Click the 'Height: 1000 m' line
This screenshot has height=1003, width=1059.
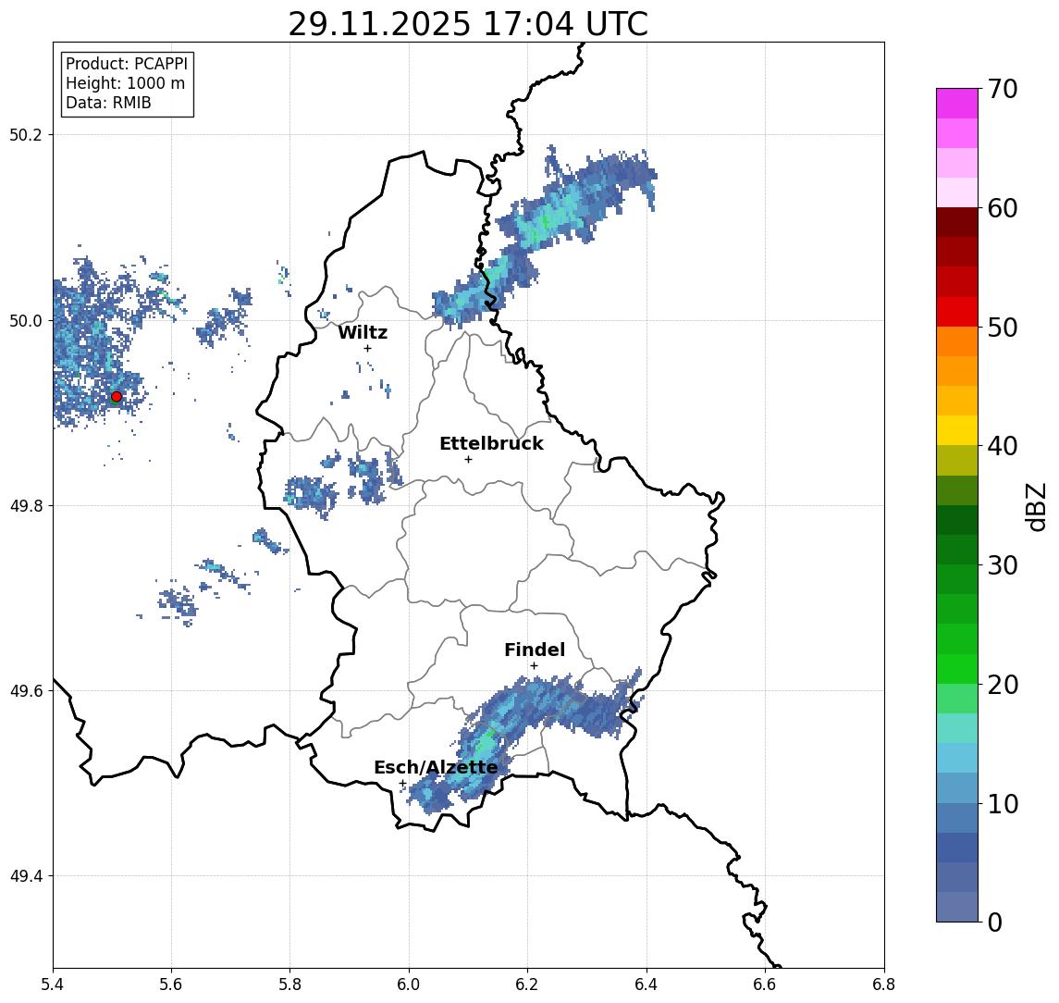pyautogui.click(x=125, y=83)
